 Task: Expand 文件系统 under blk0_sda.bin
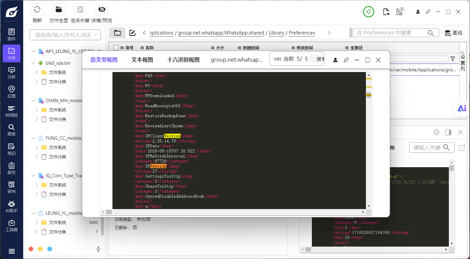pyautogui.click(x=36, y=72)
